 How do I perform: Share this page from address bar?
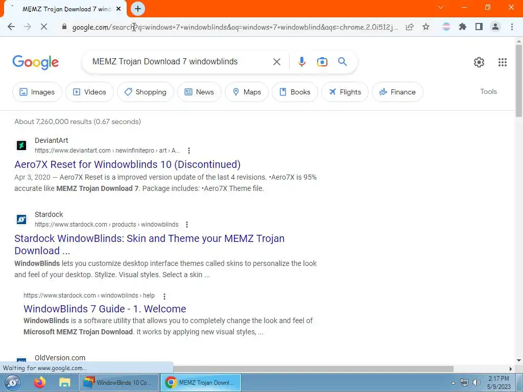pyautogui.click(x=410, y=27)
